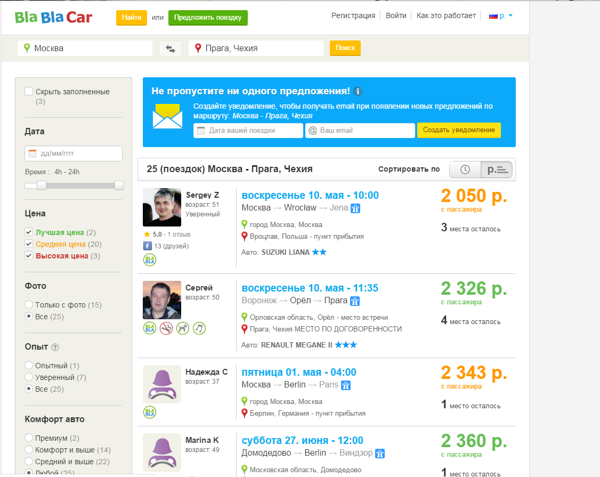The image size is (600, 477).
Task: Open ride пятница 01. мая - 04:00
Action: coord(299,372)
